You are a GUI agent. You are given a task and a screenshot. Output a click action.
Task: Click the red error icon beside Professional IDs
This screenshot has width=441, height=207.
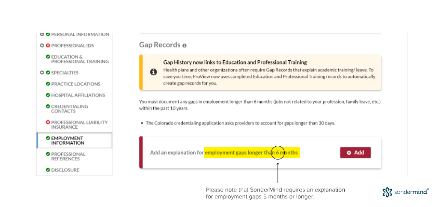48,45
